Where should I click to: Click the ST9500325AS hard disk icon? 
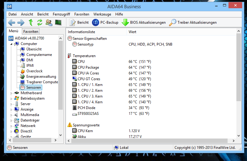(x=75, y=114)
